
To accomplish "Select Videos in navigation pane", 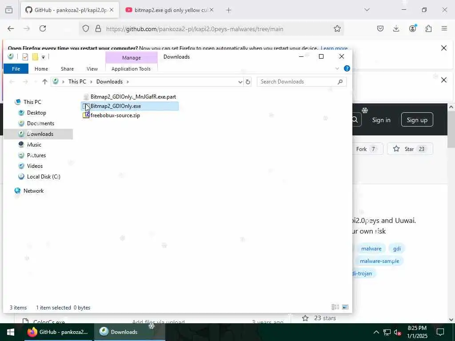I will [35, 166].
